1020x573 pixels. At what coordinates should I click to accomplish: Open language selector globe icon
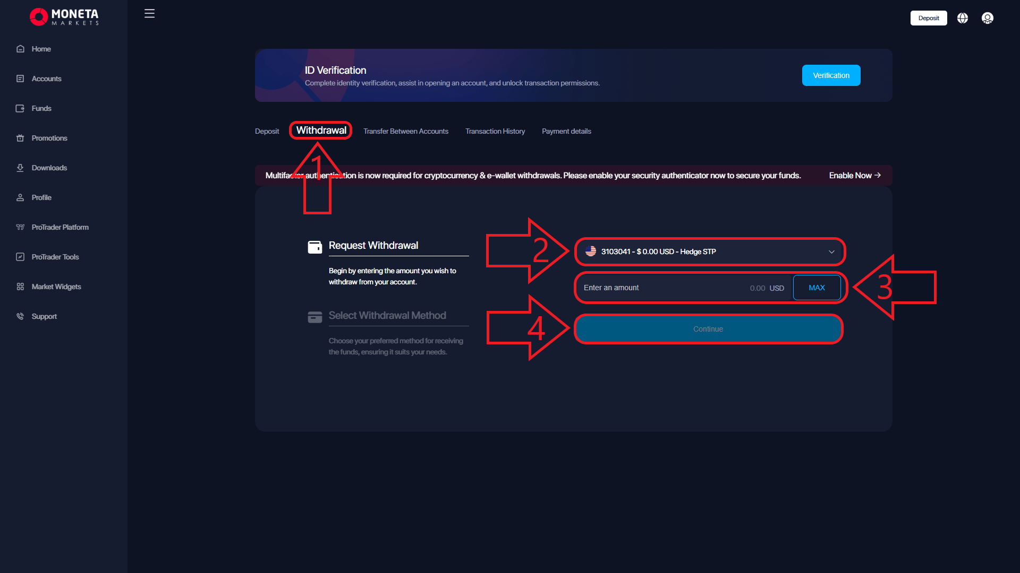pos(962,18)
